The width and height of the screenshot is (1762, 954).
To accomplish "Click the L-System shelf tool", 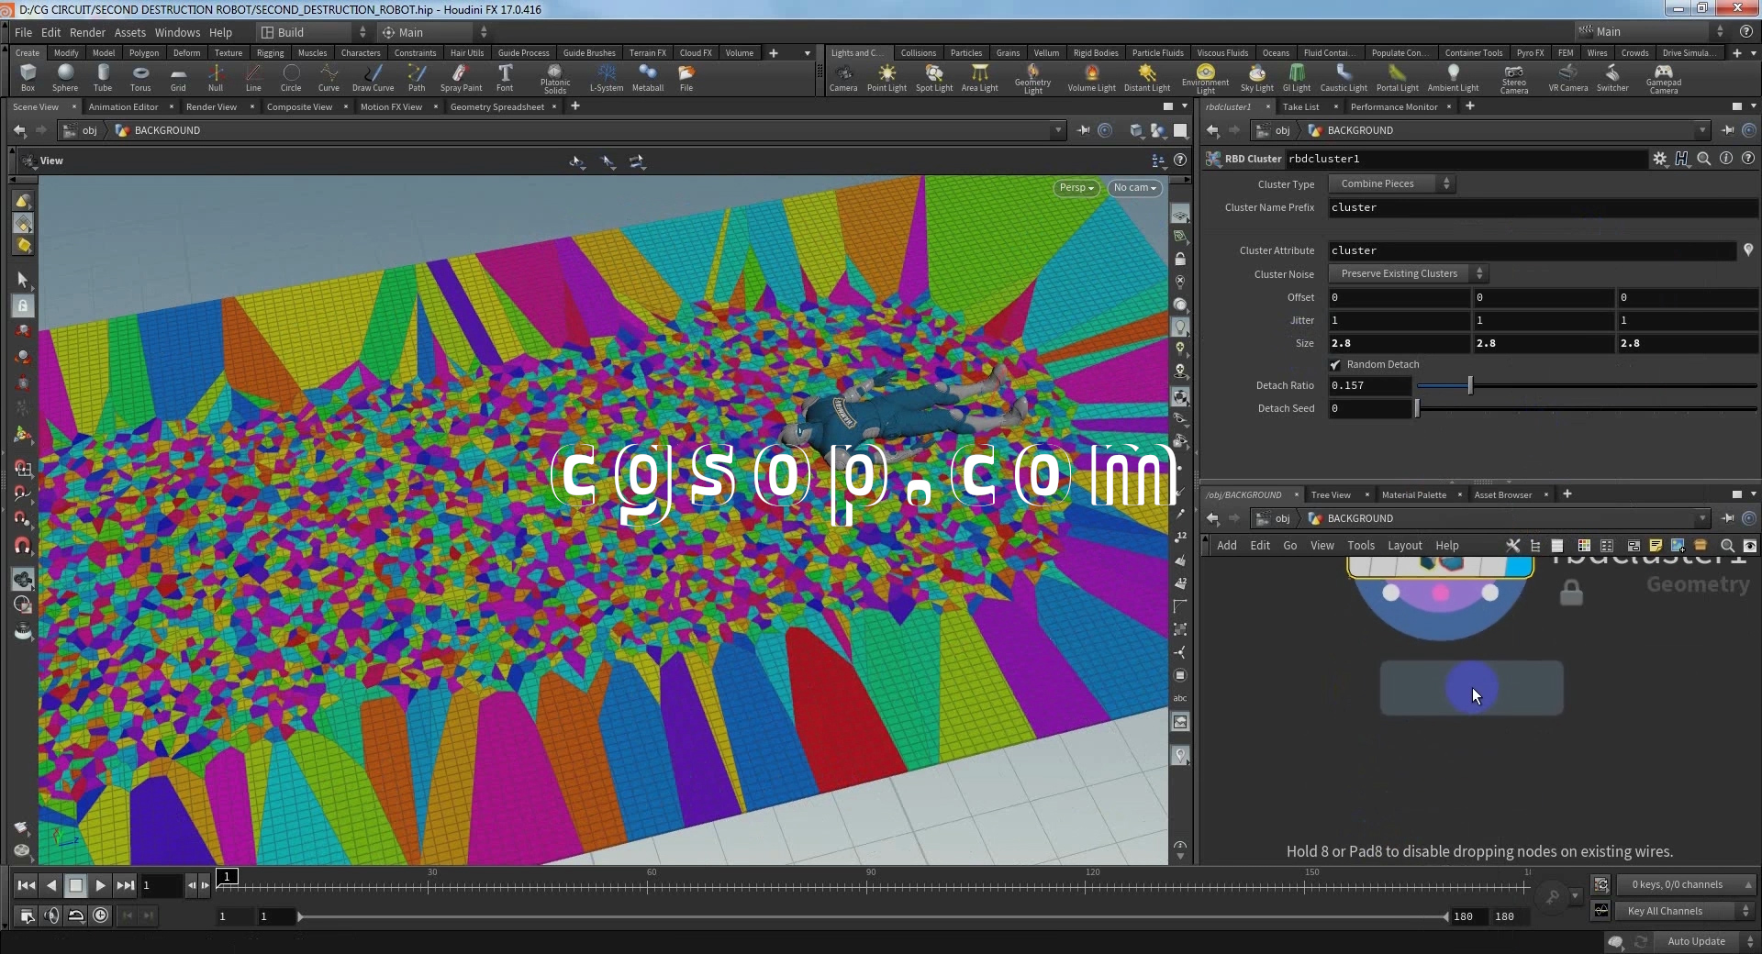I will click(x=606, y=77).
